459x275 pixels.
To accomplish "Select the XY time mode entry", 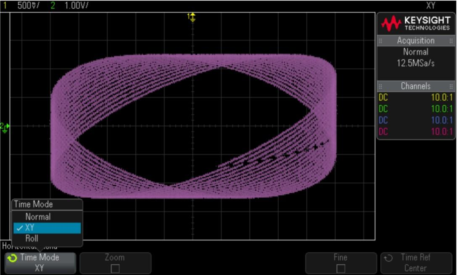I will (46, 228).
